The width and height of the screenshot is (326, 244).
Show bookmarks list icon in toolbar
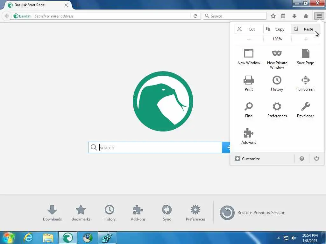(x=283, y=16)
